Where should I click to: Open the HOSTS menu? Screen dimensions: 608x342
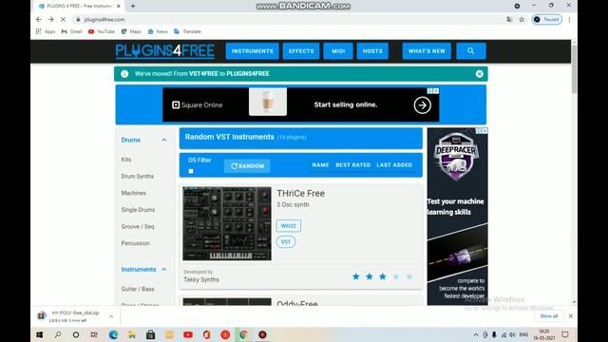click(x=372, y=50)
